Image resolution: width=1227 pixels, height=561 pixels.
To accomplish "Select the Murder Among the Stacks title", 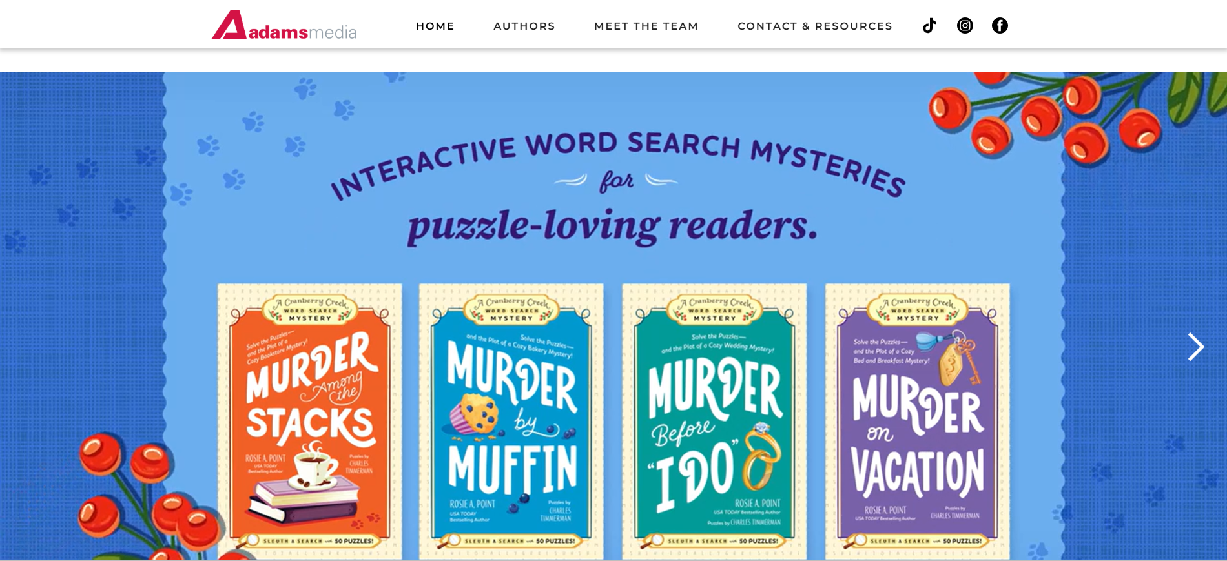I will pyautogui.click(x=311, y=391).
